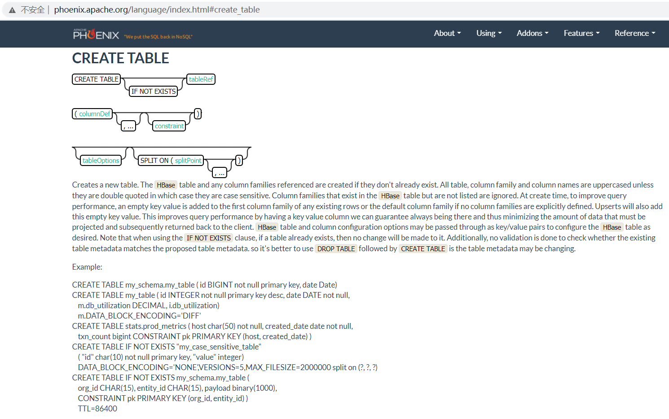Screen dimensions: 669x419
Task: Click the IF NOT EXISTS syntax box
Action: (154, 92)
